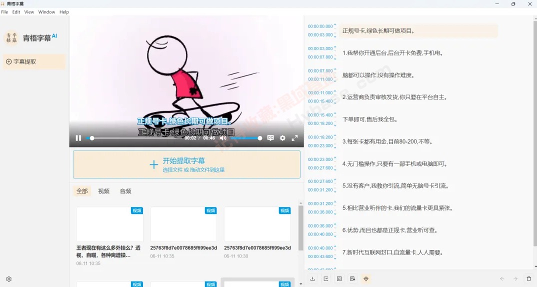
Task: Select the 视频 filter tab
Action: [x=104, y=191]
